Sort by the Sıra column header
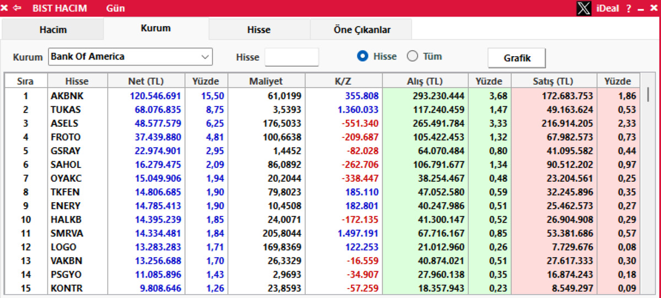 pos(25,81)
